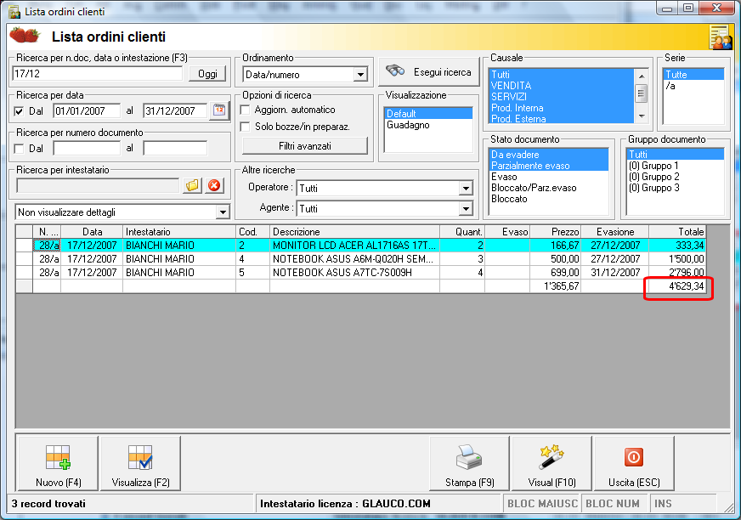This screenshot has width=741, height=520.
Task: Expand Non visualizzare dettagli dropdown
Action: (x=223, y=212)
